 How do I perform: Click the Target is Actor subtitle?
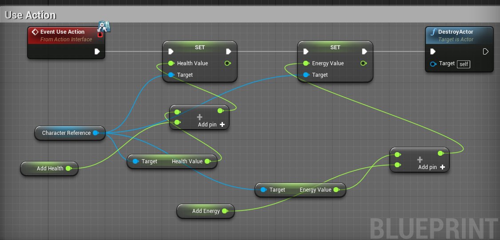(x=456, y=39)
